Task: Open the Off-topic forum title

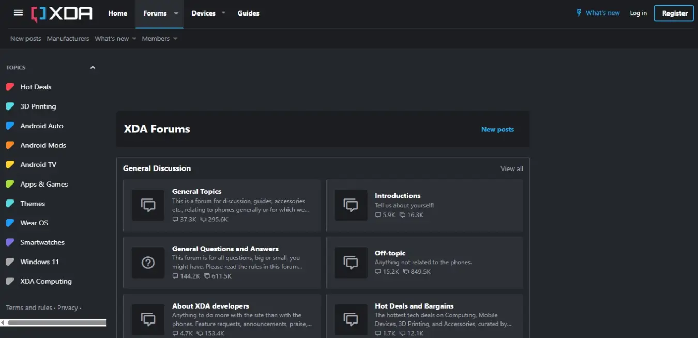Action: [390, 253]
